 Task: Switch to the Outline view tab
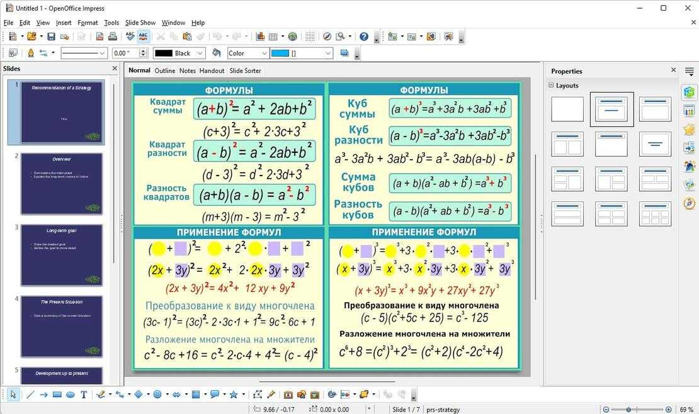click(x=165, y=71)
